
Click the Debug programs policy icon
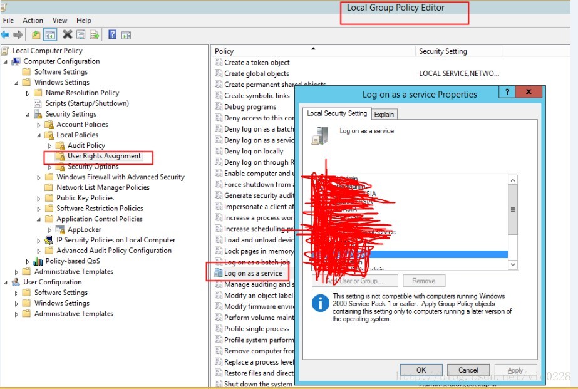coord(219,106)
